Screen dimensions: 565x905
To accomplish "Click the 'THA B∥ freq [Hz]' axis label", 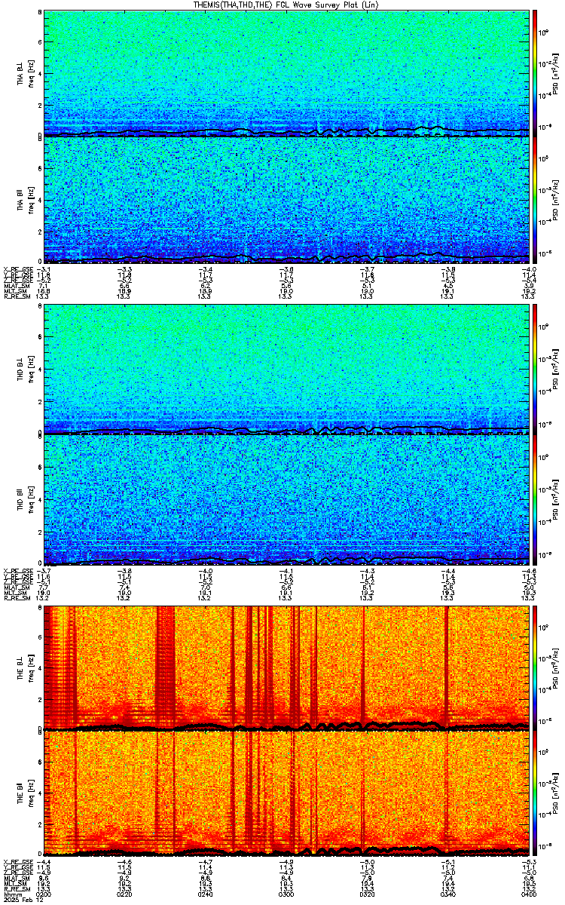I will 24,200.
